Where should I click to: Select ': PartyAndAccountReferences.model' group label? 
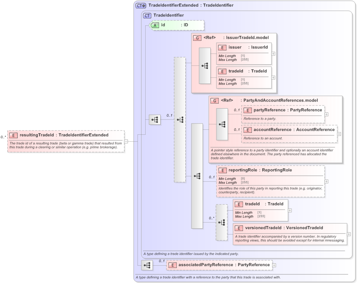[x=279, y=100]
